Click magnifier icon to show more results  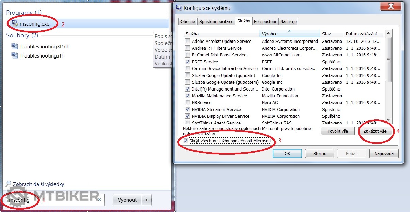pos(9,184)
